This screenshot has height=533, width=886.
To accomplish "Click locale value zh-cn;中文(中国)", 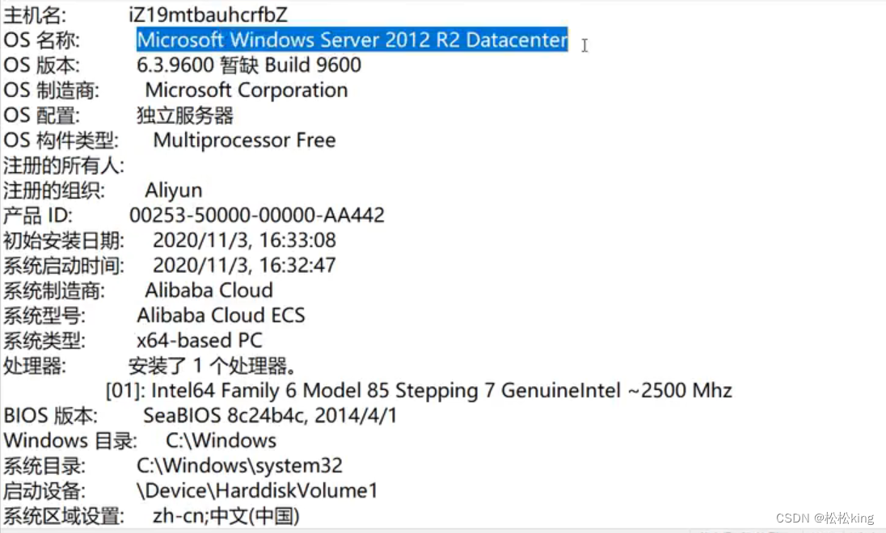I will 226,515.
